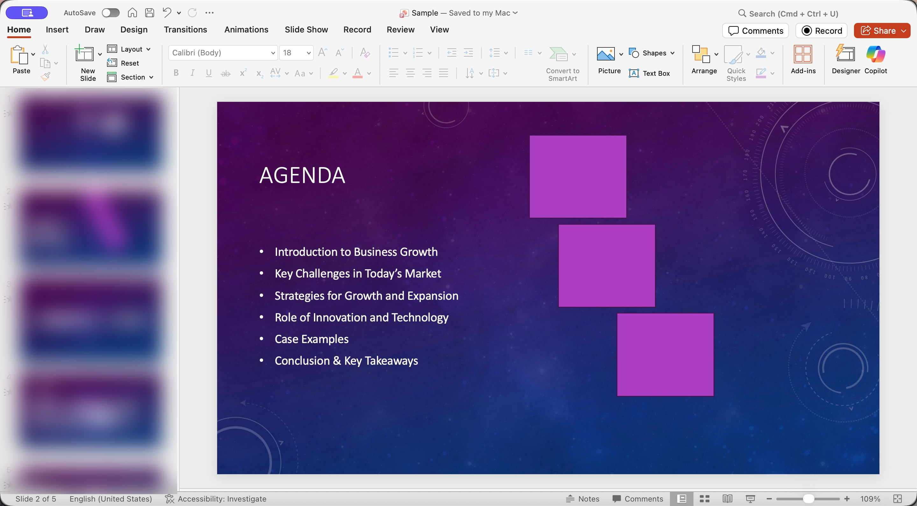Click the Save icon in title bar
The width and height of the screenshot is (917, 506).
(x=150, y=13)
